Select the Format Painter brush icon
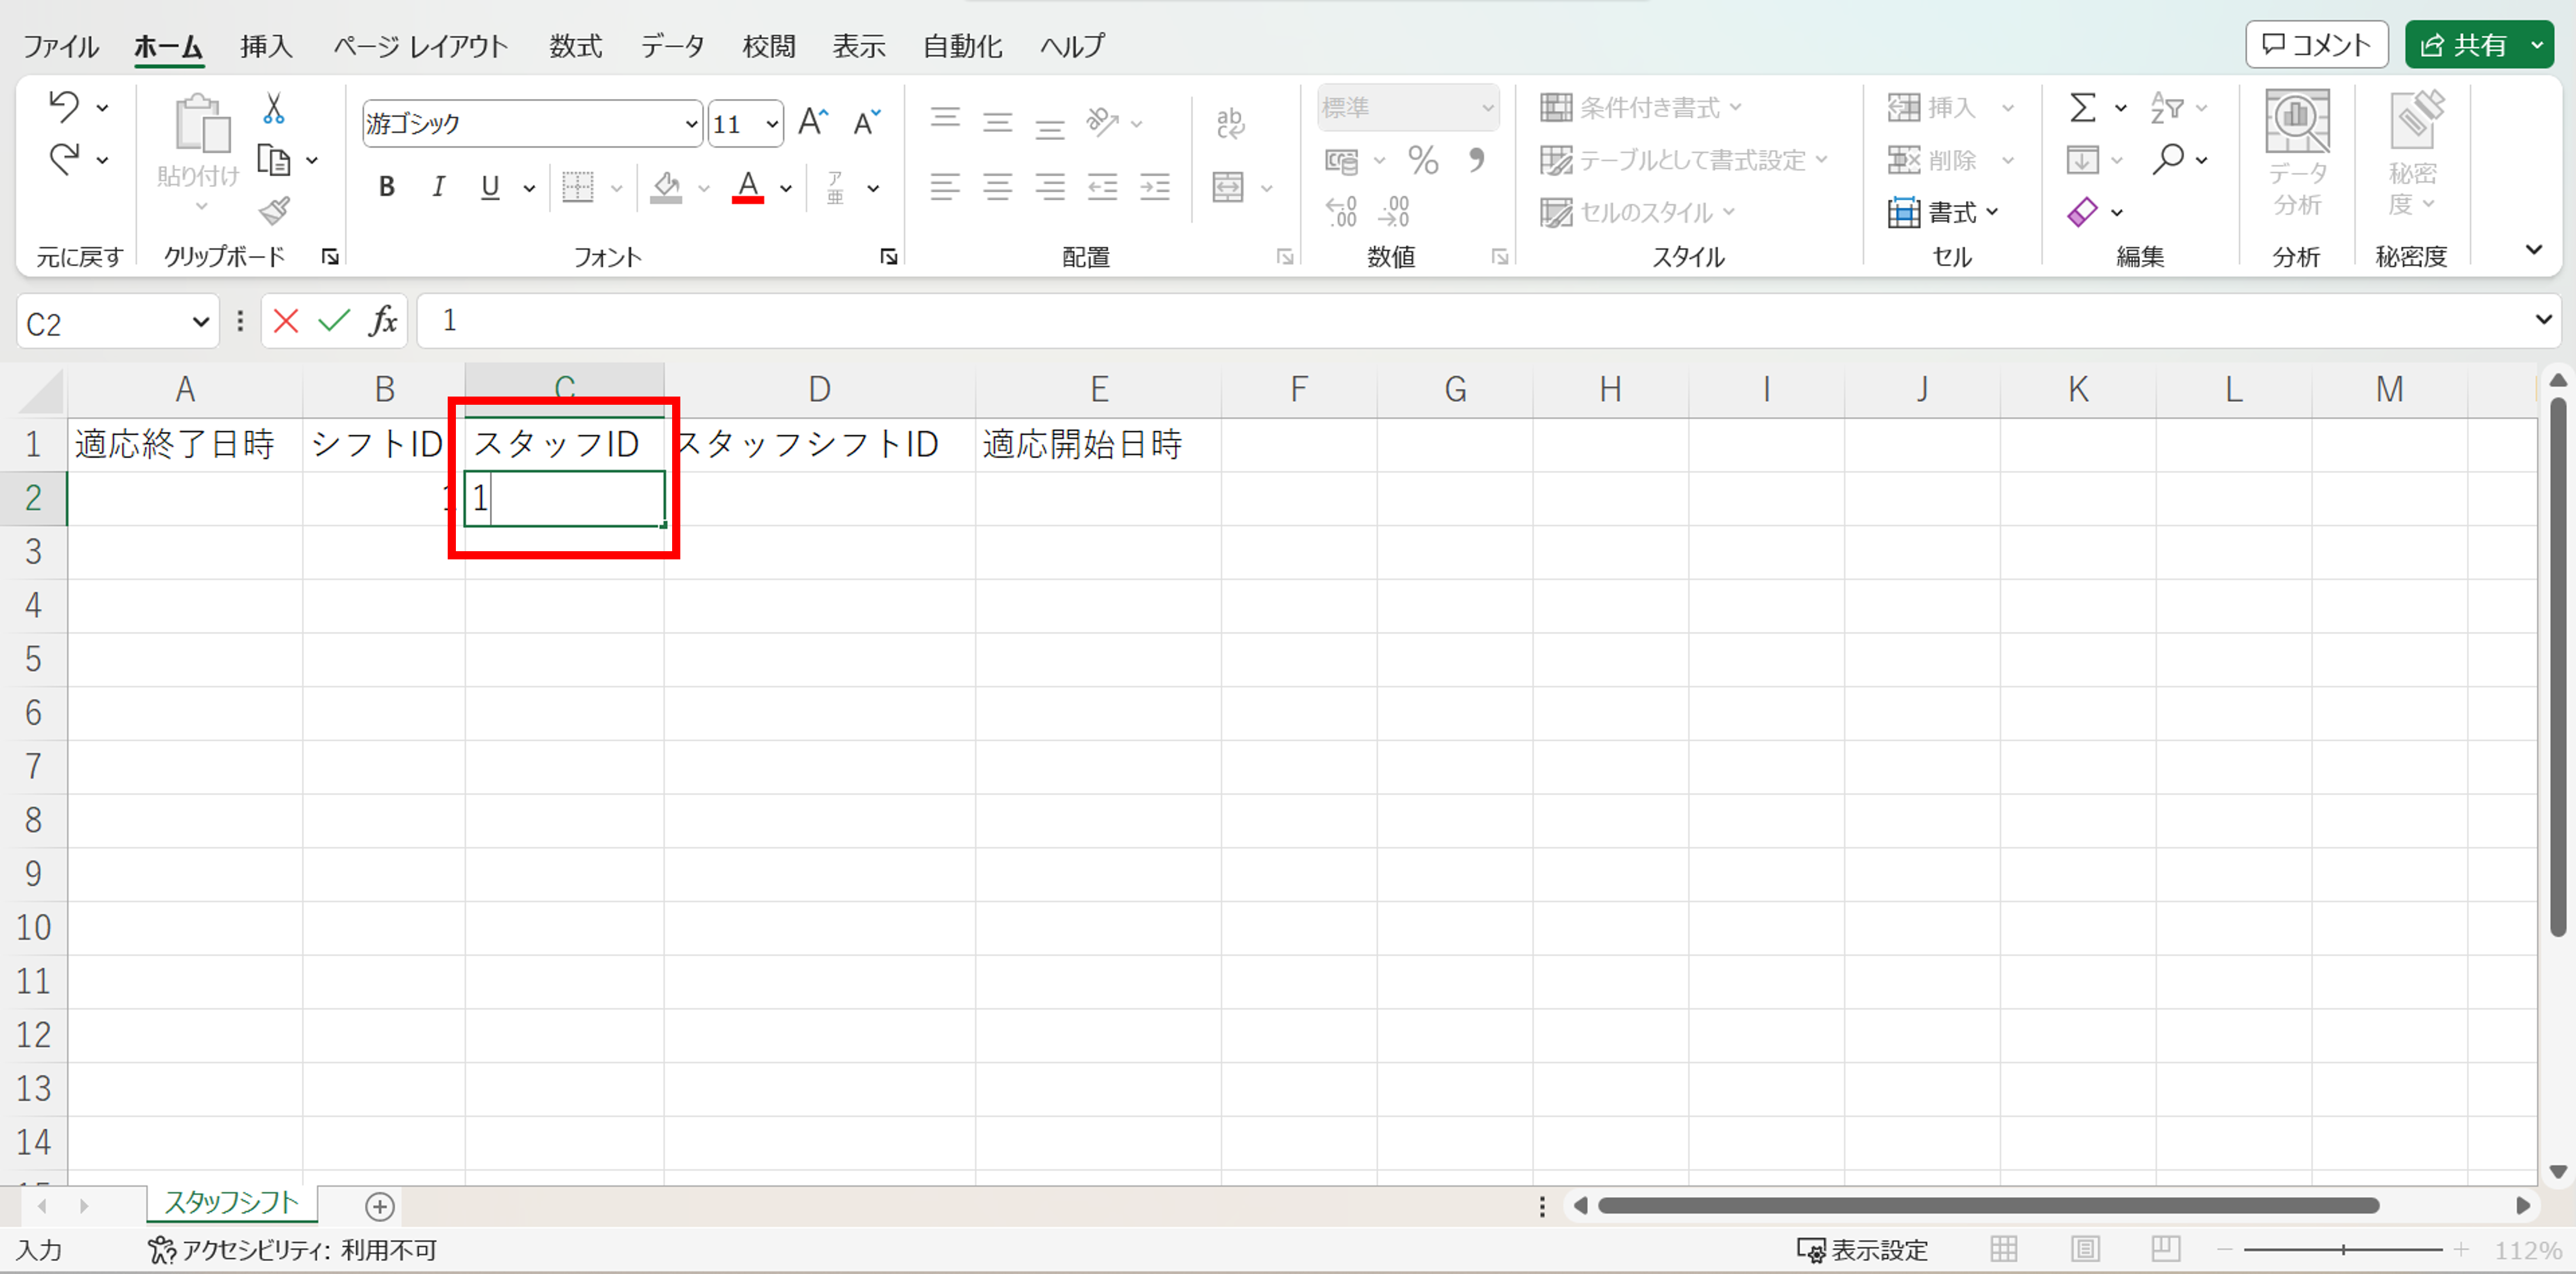This screenshot has height=1274, width=2576. pos(274,211)
